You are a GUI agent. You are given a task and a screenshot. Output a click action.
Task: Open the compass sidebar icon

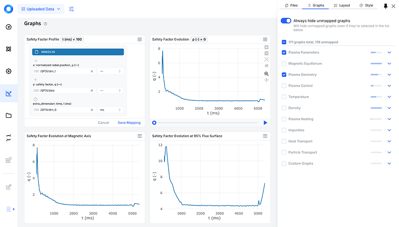click(x=8, y=27)
